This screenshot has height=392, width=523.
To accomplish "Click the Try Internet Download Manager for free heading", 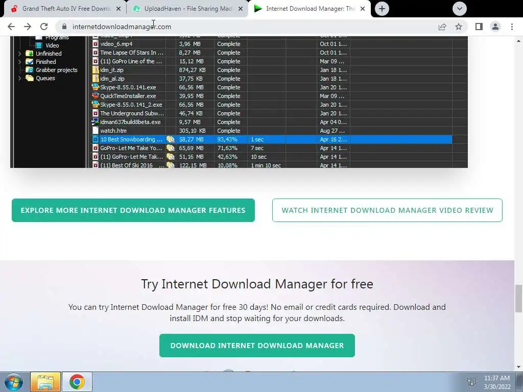I will coord(257,284).
